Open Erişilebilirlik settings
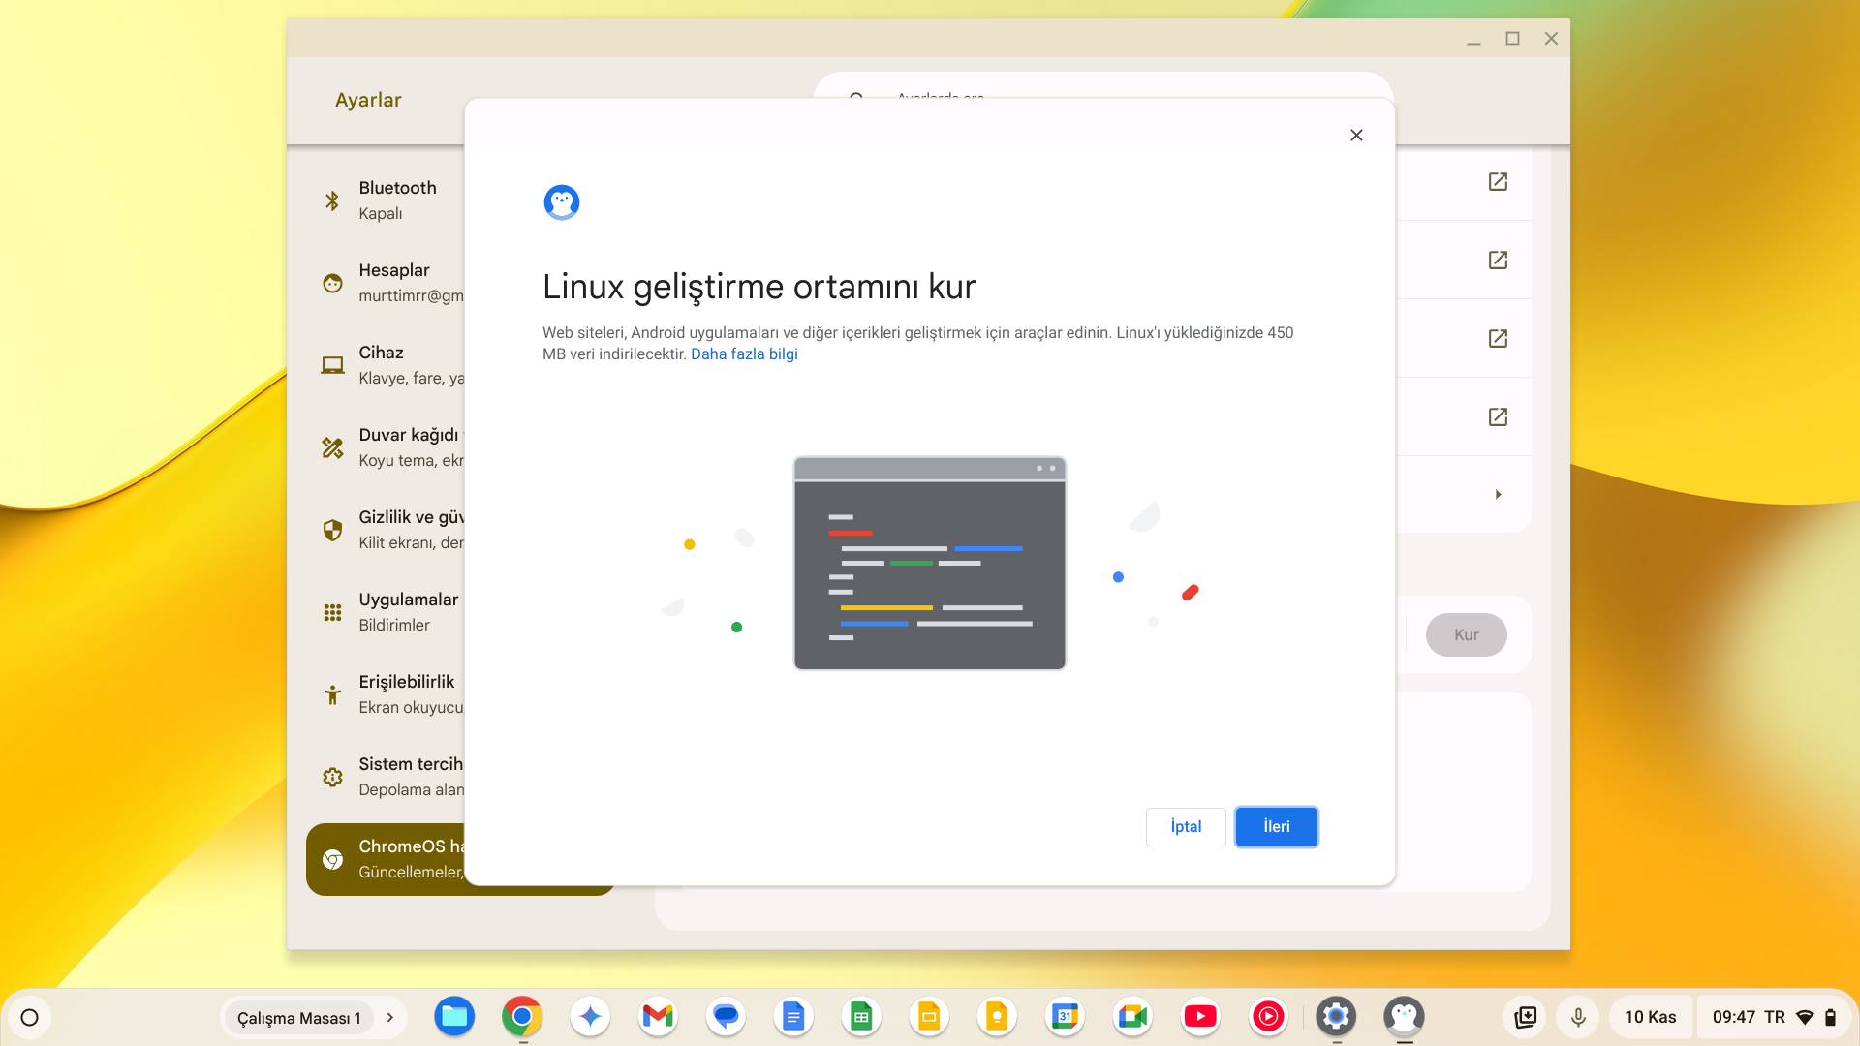This screenshot has height=1046, width=1860. [387, 694]
